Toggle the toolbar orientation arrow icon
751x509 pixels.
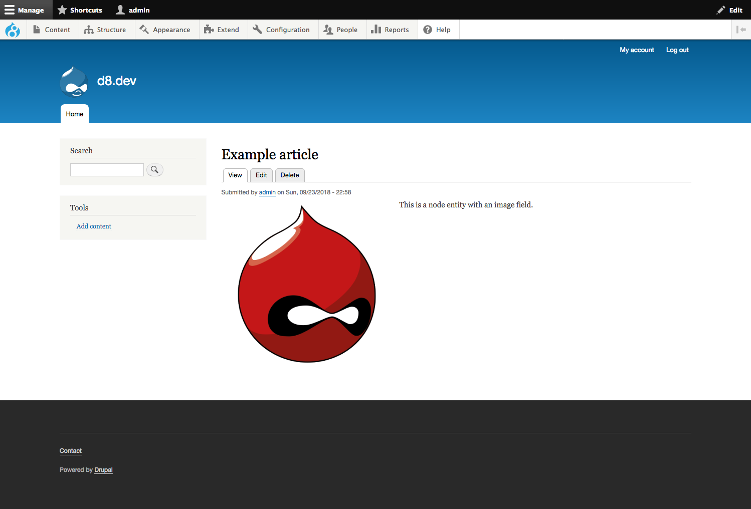741,30
